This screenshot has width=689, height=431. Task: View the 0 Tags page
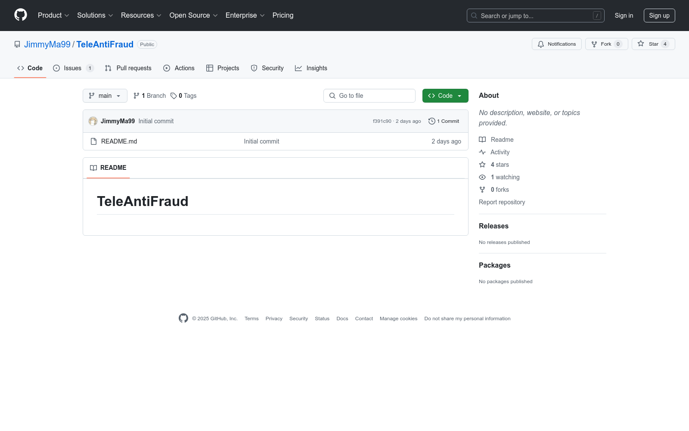[183, 96]
